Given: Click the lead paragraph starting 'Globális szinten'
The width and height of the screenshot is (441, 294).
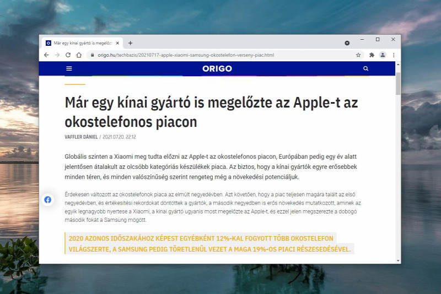Looking at the screenshot, I should click(x=211, y=167).
